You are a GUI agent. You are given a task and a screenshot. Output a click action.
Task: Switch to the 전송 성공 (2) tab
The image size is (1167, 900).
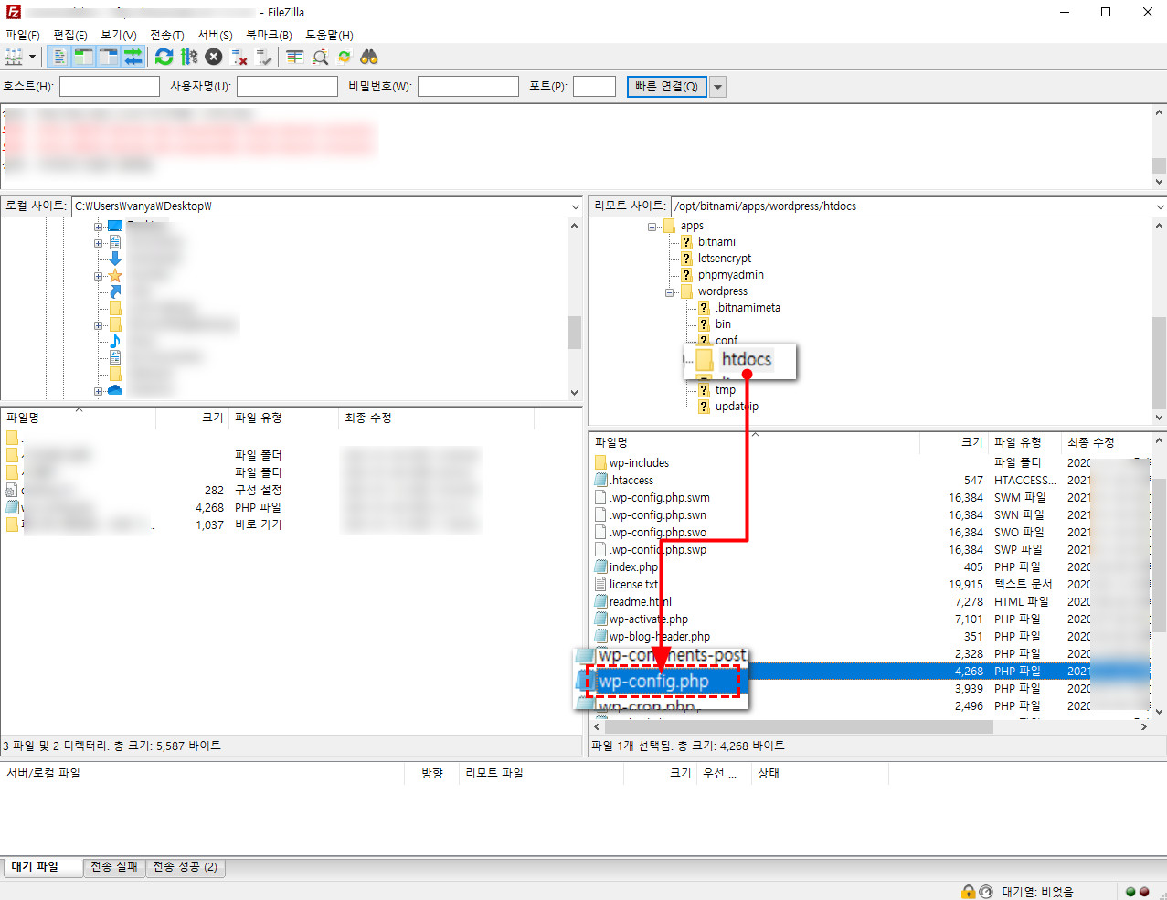pos(185,867)
